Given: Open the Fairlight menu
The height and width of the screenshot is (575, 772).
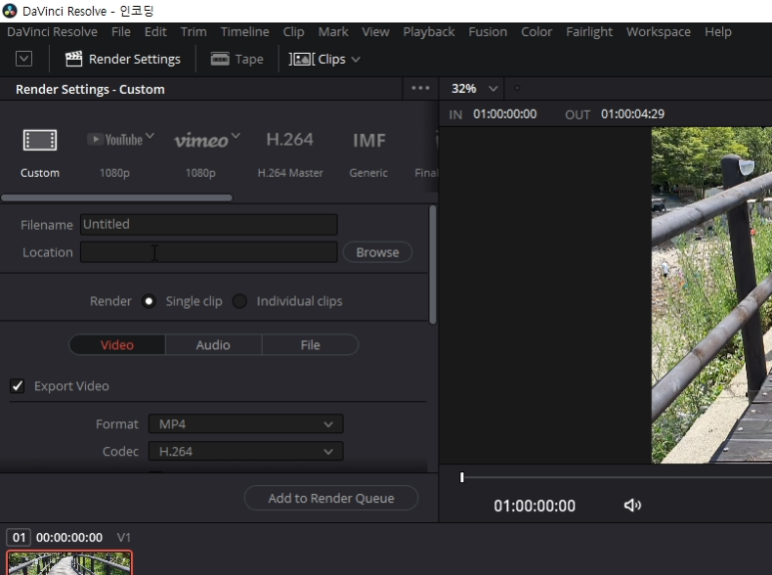Looking at the screenshot, I should [x=589, y=32].
